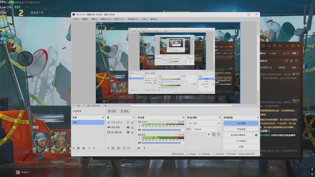
Task: Open Settings button in Controls panel
Action: 241,147
